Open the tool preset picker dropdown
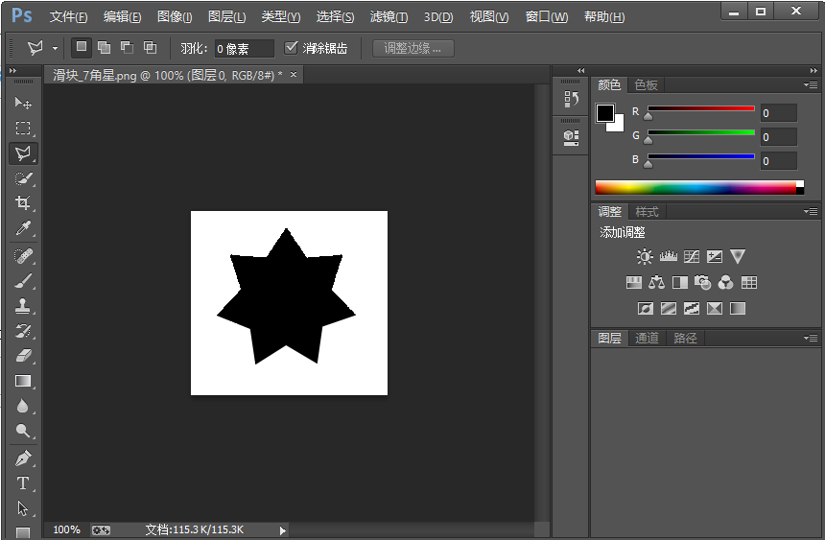Screen dimensions: 825x540 pyautogui.click(x=56, y=48)
